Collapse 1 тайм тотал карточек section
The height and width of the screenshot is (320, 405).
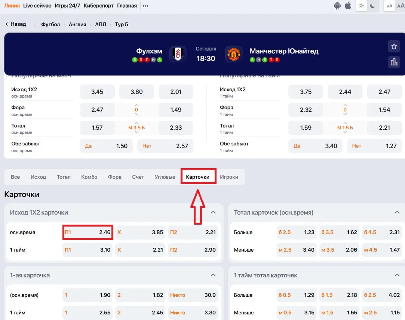397,275
